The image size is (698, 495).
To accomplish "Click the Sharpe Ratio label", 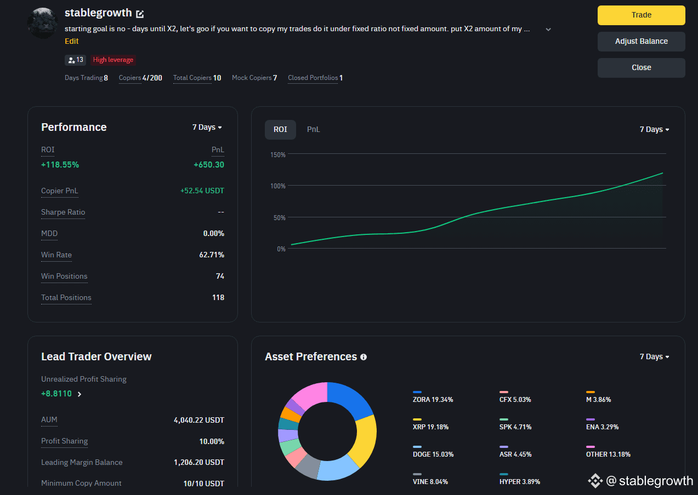I will point(63,212).
